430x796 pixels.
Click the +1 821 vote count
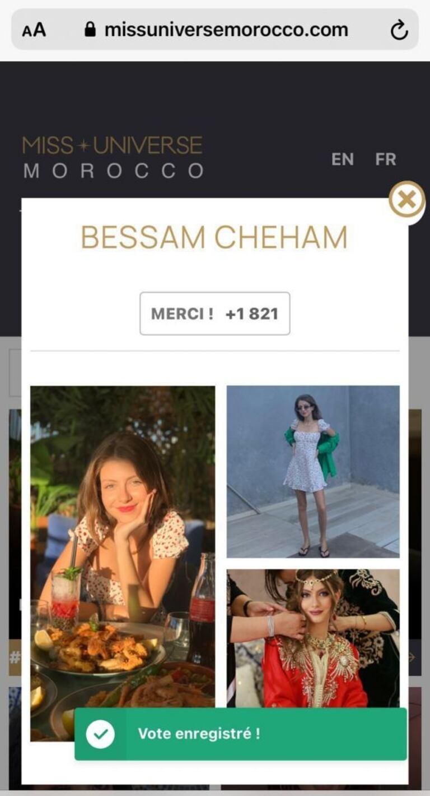point(252,314)
